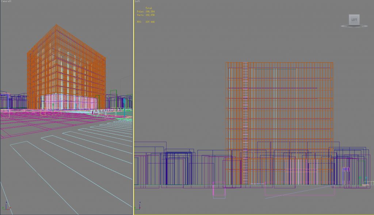Screen dimensions: 374x215
Task: Click the yellow active viewport border
Action: [x=134, y=110]
